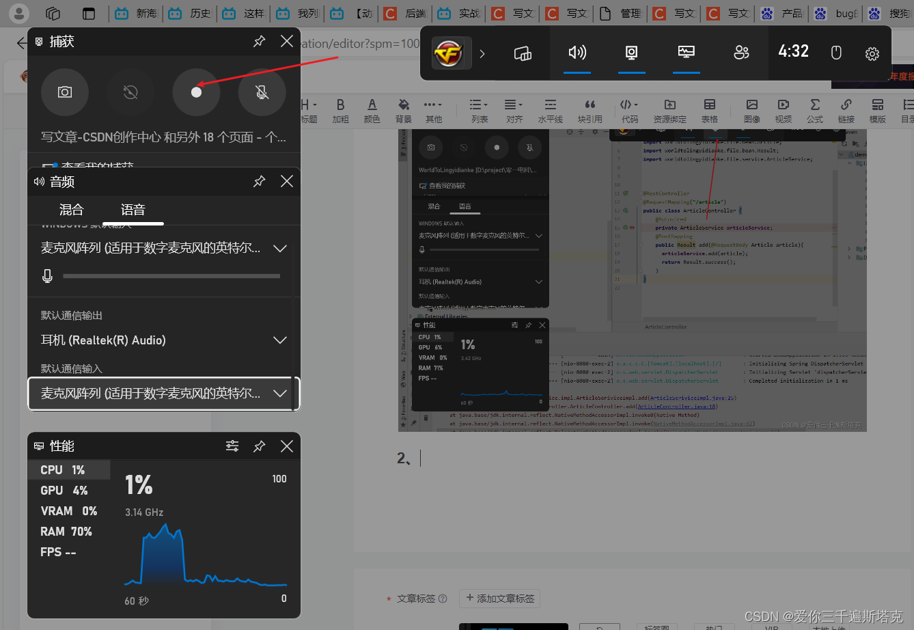The image size is (914, 630).
Task: Toggle mouse click-through in Game Bar
Action: [x=835, y=53]
